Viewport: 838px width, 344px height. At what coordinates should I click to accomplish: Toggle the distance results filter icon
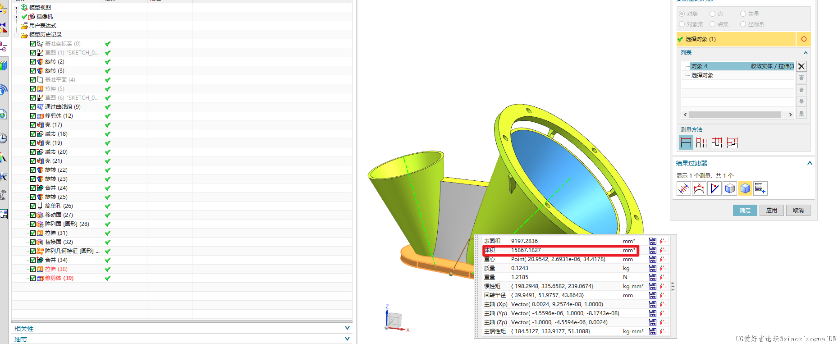tap(684, 188)
